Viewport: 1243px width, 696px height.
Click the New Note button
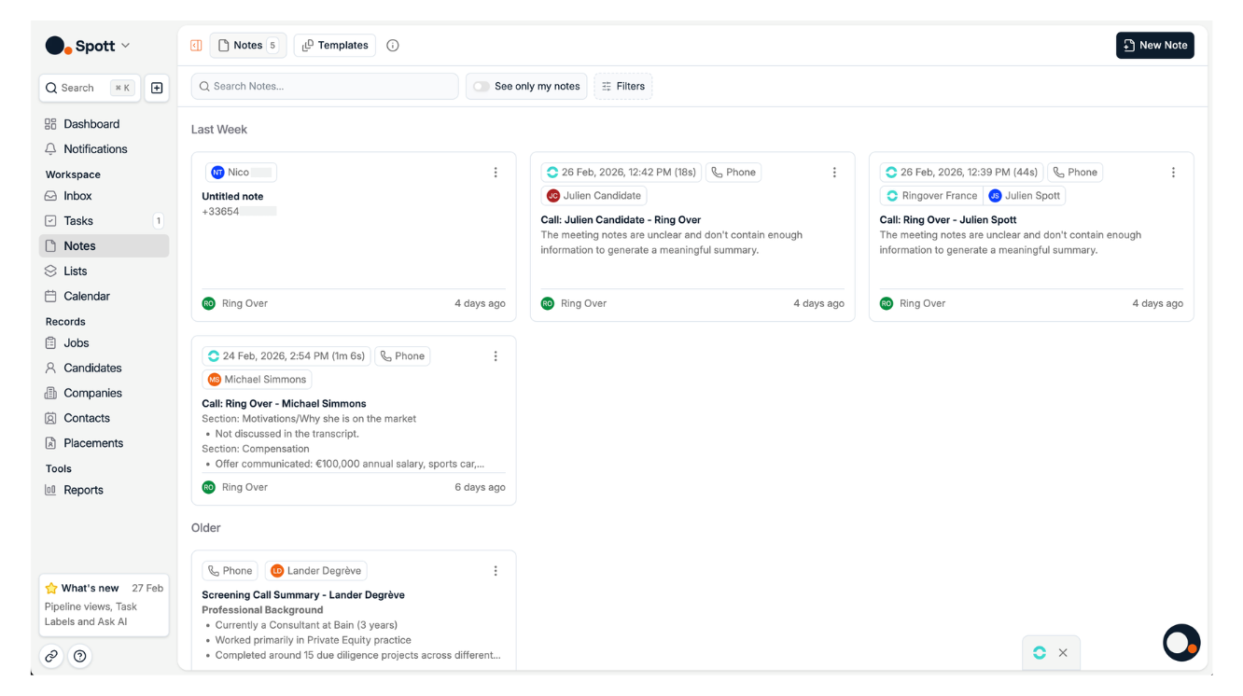click(1155, 45)
